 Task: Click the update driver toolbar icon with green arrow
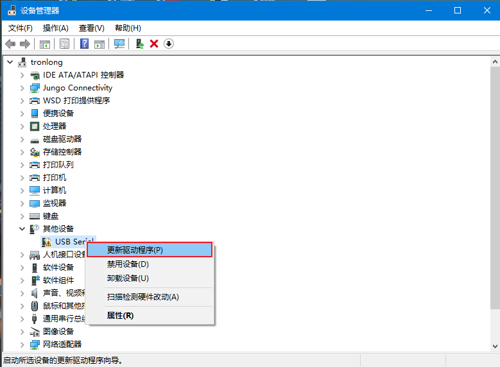pyautogui.click(x=140, y=44)
